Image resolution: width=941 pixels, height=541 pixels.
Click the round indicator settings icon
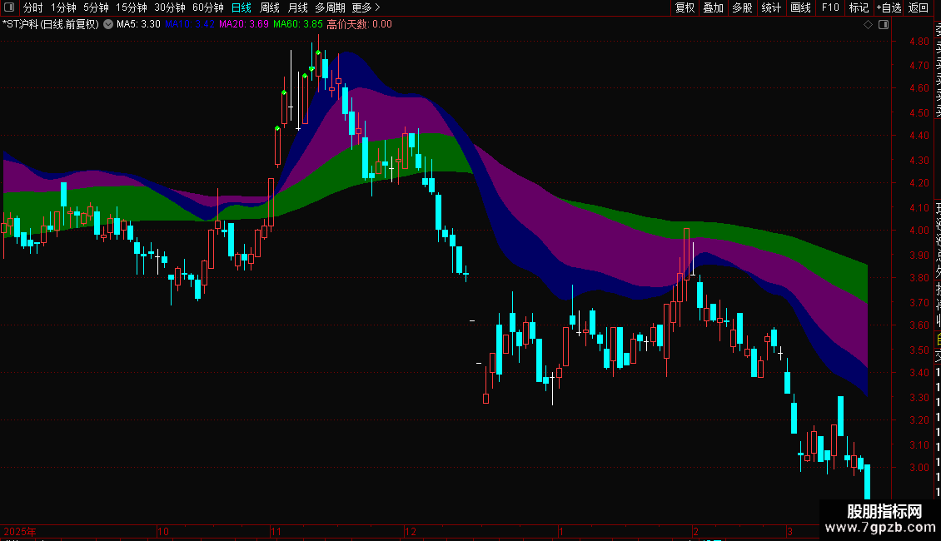point(108,25)
